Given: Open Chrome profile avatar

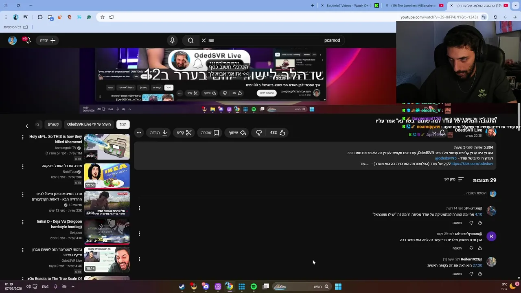Looking at the screenshot, I should click(15, 17).
